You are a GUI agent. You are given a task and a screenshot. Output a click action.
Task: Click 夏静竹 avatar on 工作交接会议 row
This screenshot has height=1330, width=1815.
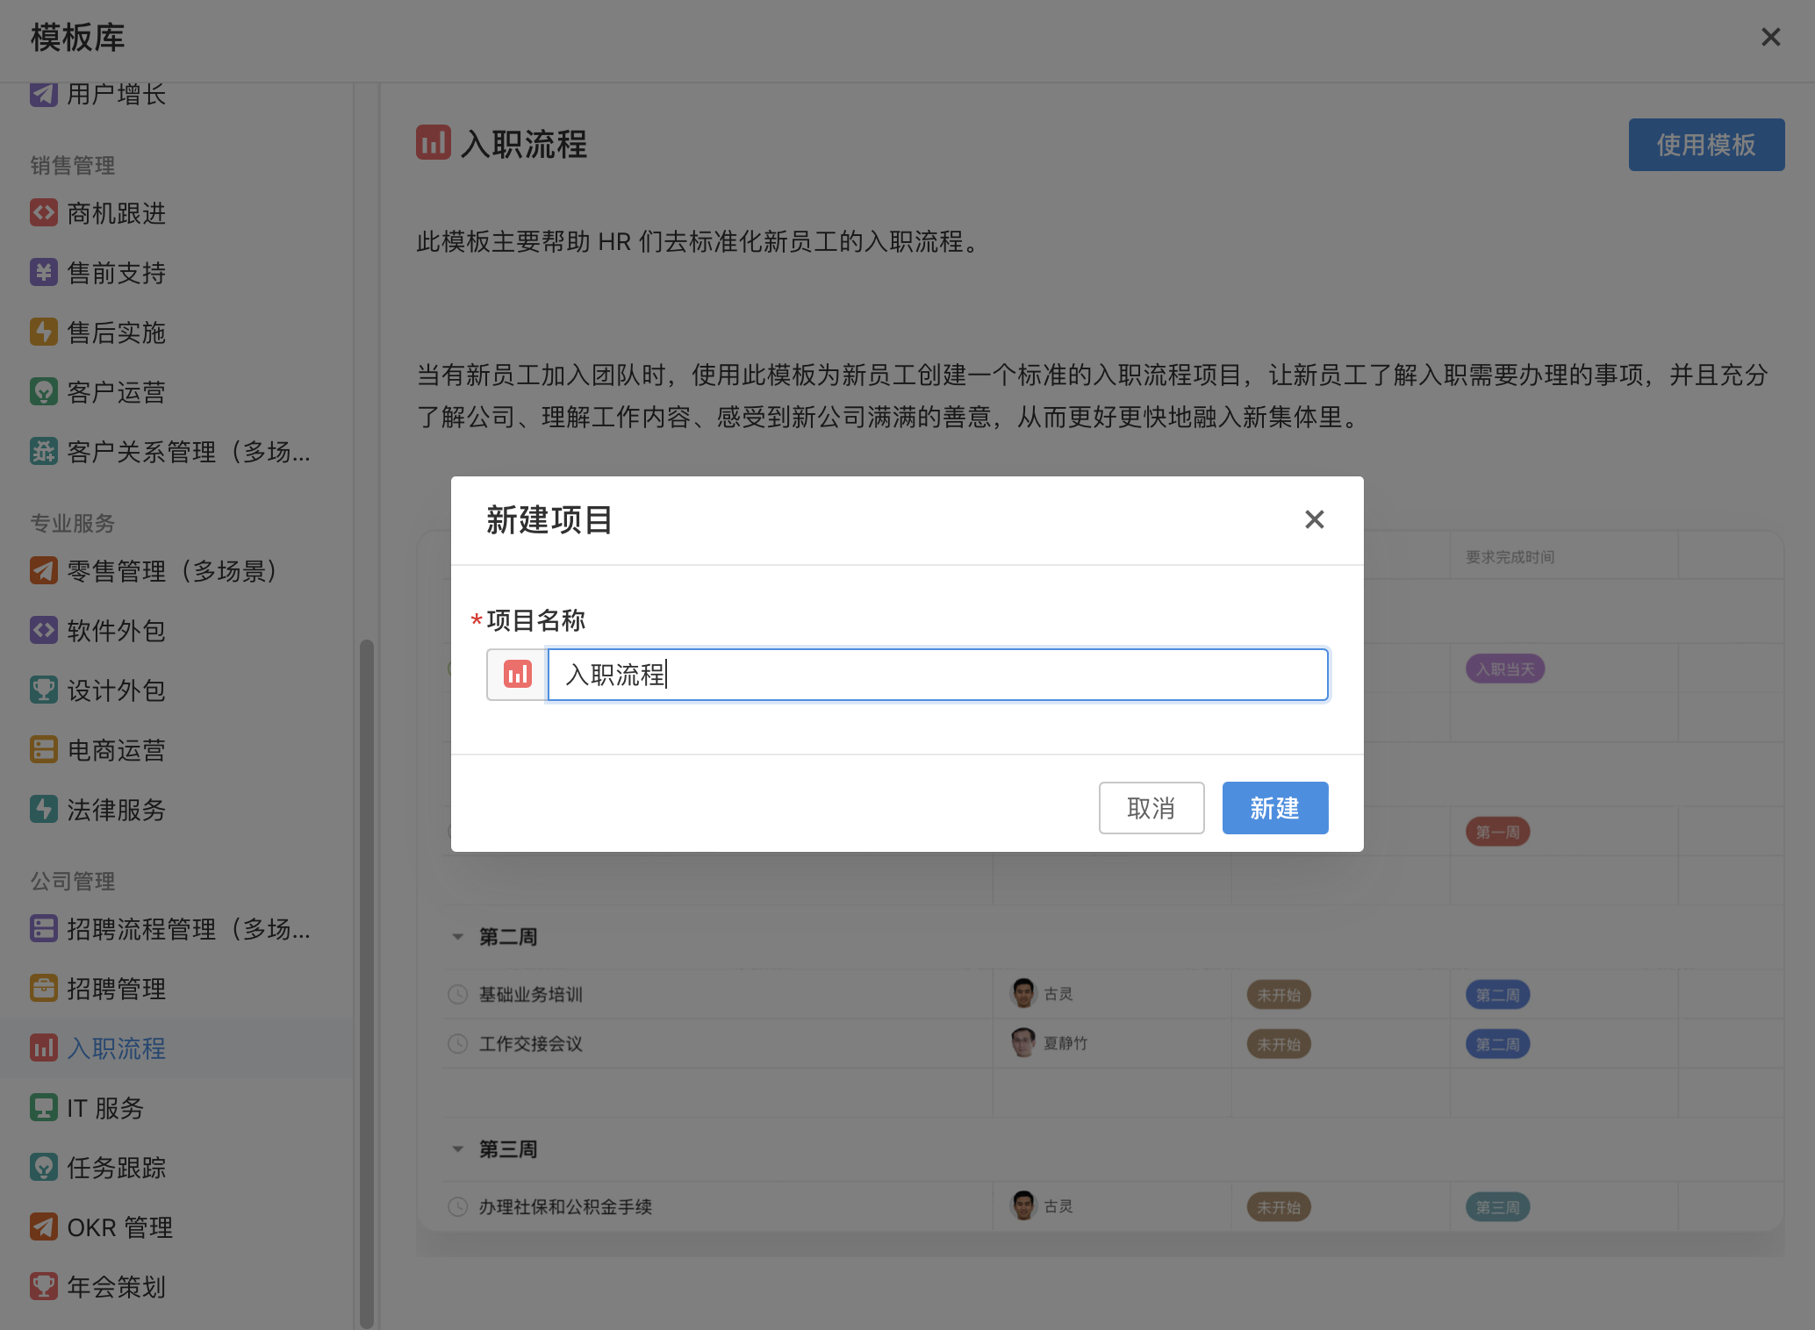(x=1022, y=1042)
